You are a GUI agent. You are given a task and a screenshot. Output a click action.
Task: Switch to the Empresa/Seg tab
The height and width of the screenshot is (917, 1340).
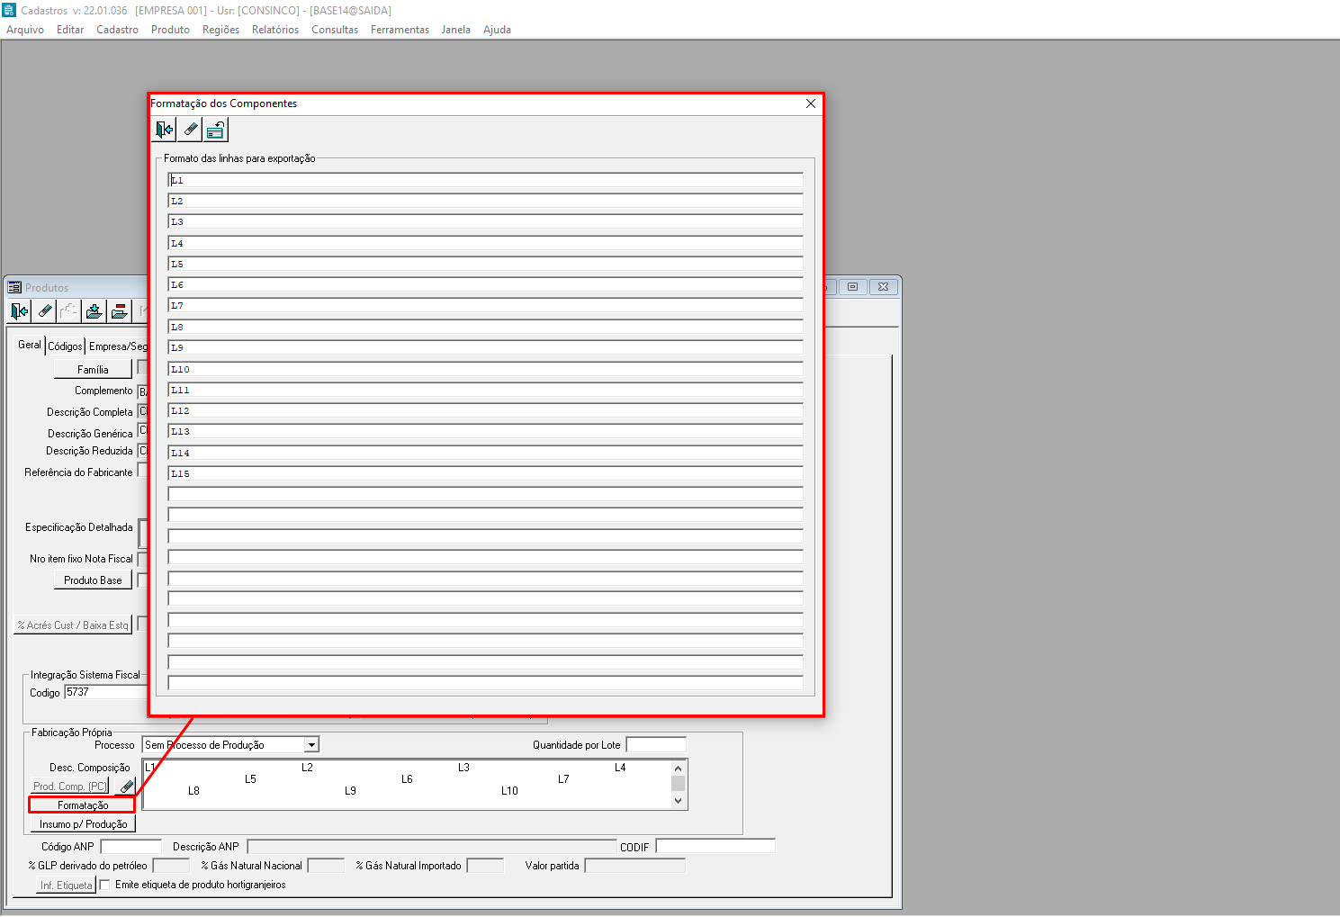[x=118, y=346]
